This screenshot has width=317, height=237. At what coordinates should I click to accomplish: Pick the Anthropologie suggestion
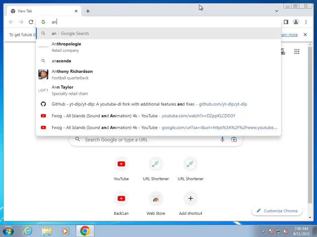pyautogui.click(x=158, y=47)
